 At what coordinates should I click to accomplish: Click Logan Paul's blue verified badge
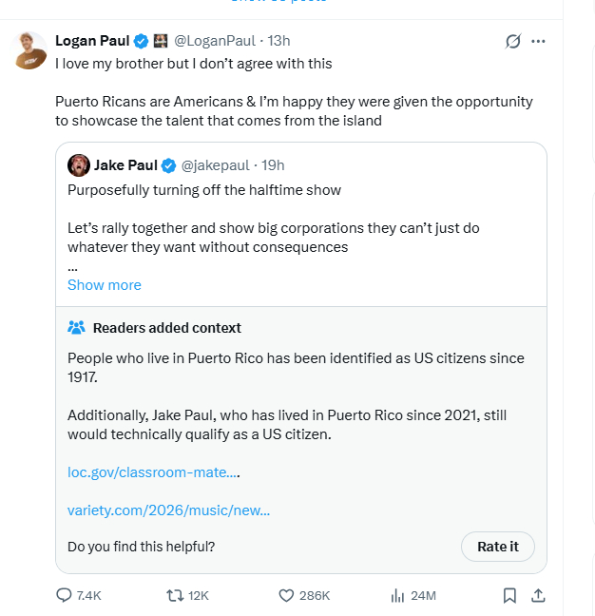click(141, 41)
